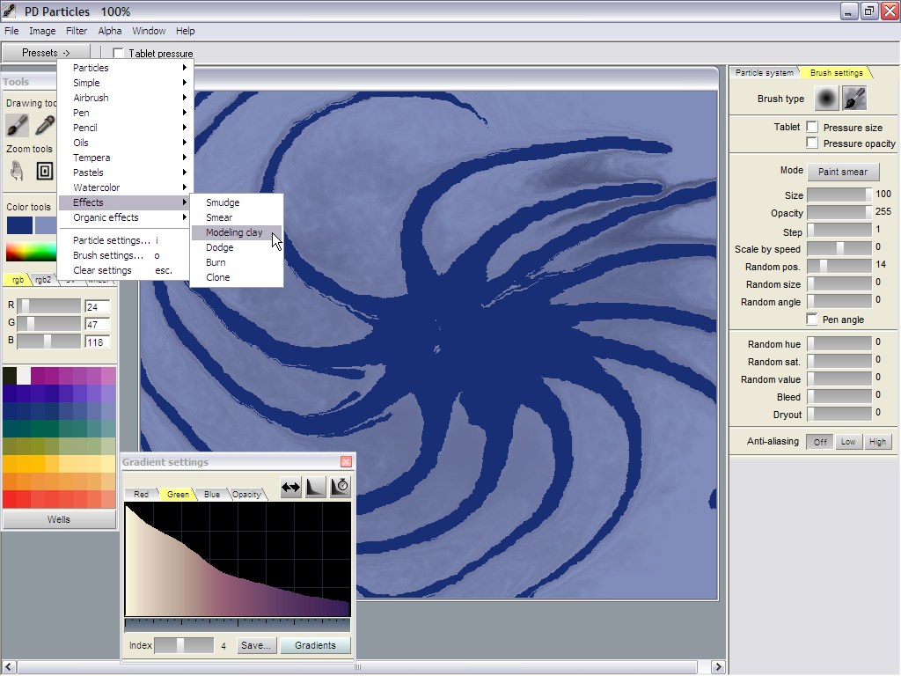
Task: Enable Tablet pressure checkbox
Action: [119, 54]
